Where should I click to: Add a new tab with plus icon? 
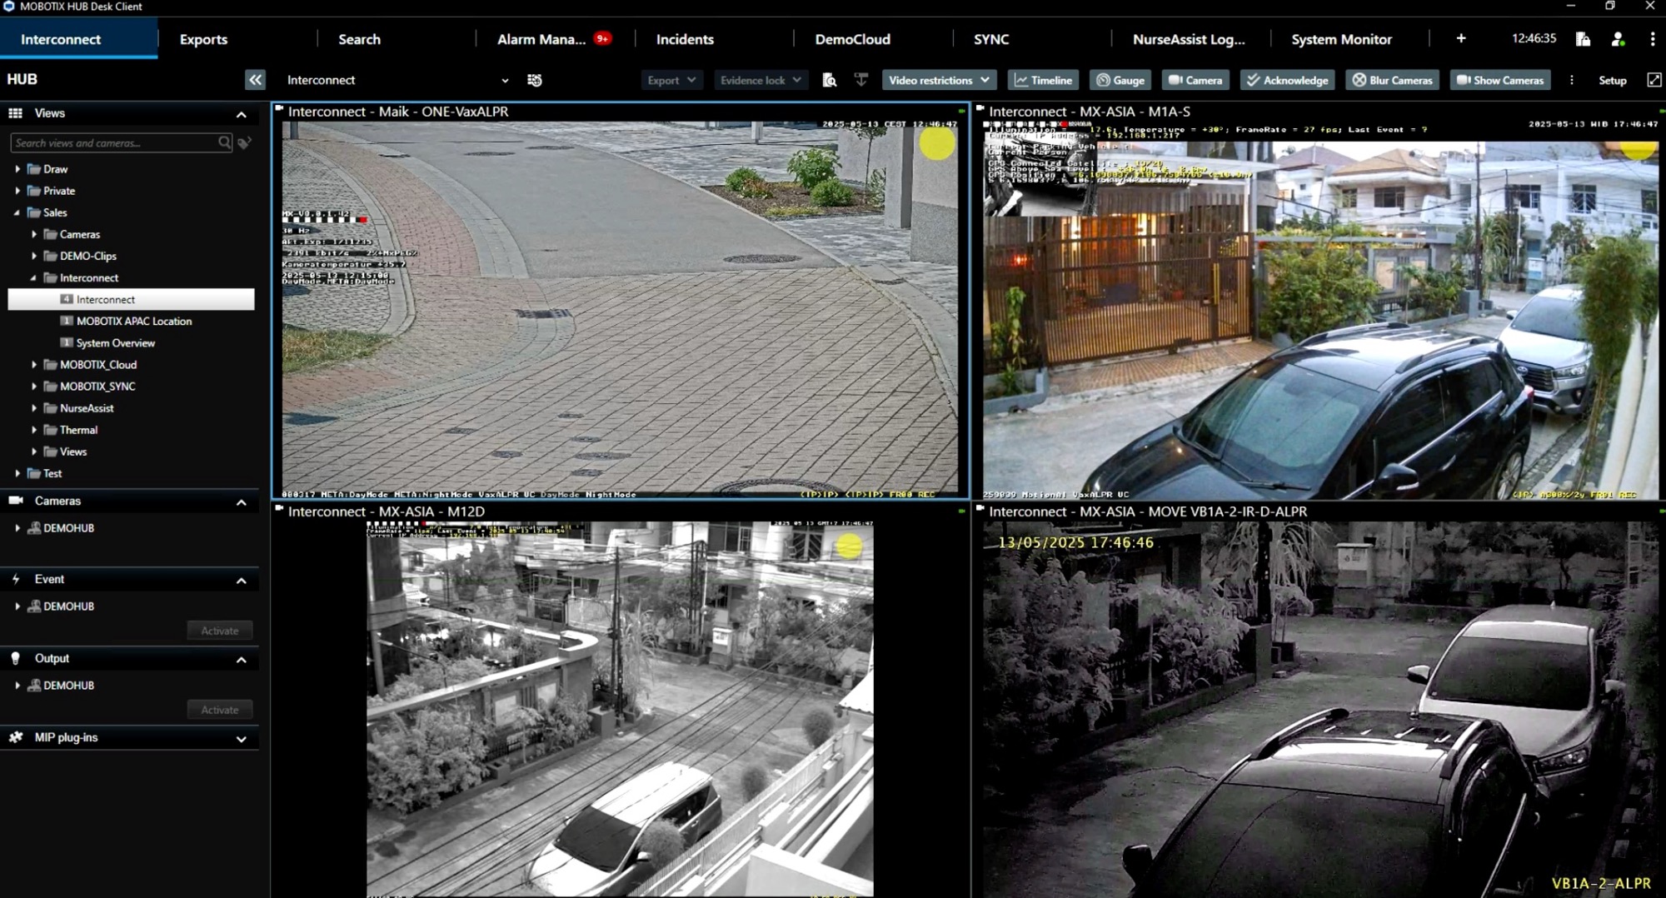(1461, 39)
